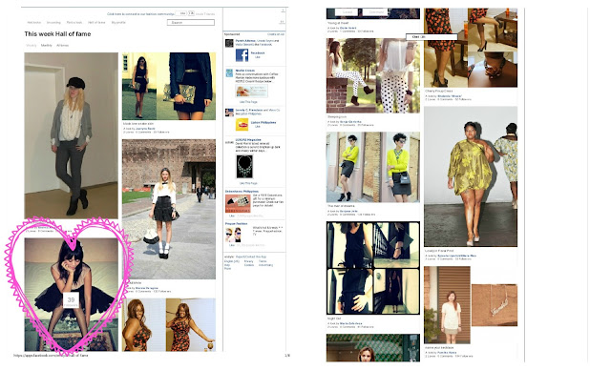
Task: Click the Lipton Philippines yellow logo
Action: 242,125
